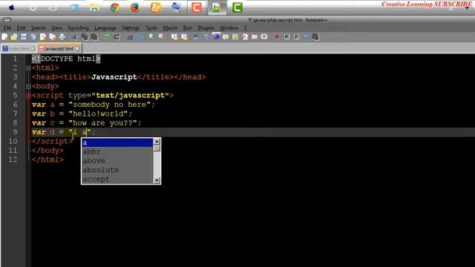475x267 pixels.
Task: Click the autocomplete list scroll-down arrow
Action: [x=157, y=180]
